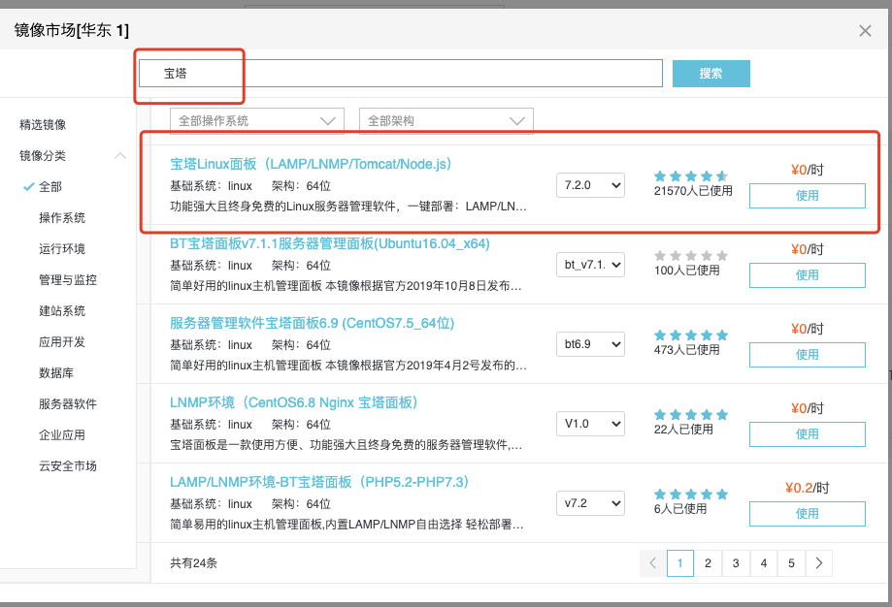Click the 功能强大且终身免费的Linux服务器管理软件 description
The width and height of the screenshot is (892, 607).
pyautogui.click(x=348, y=207)
